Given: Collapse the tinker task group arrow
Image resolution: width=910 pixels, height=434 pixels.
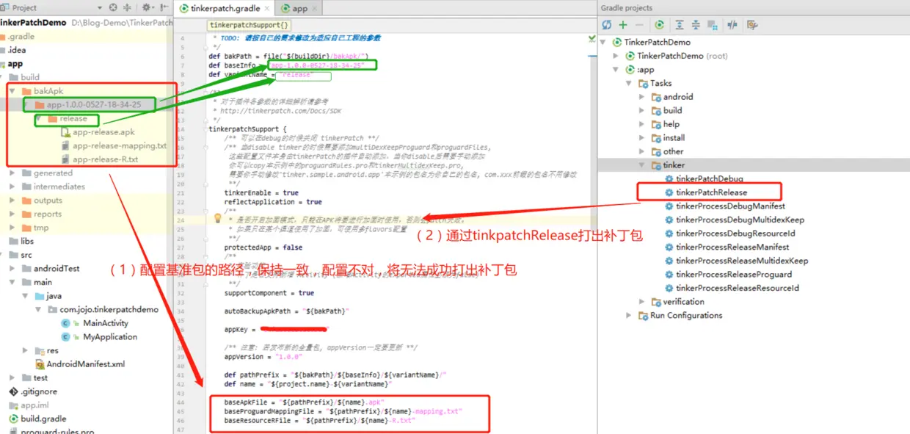Looking at the screenshot, I should pos(642,165).
